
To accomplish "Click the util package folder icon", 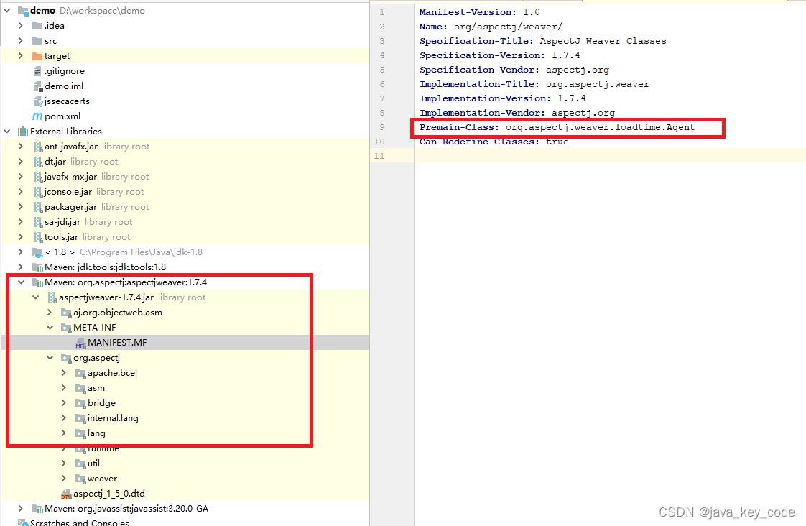I will click(x=80, y=463).
